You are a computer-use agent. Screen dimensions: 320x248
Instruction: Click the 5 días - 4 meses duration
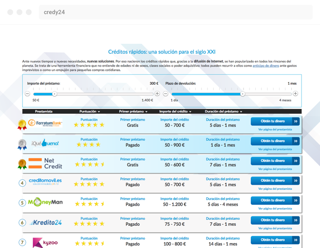point(223,204)
